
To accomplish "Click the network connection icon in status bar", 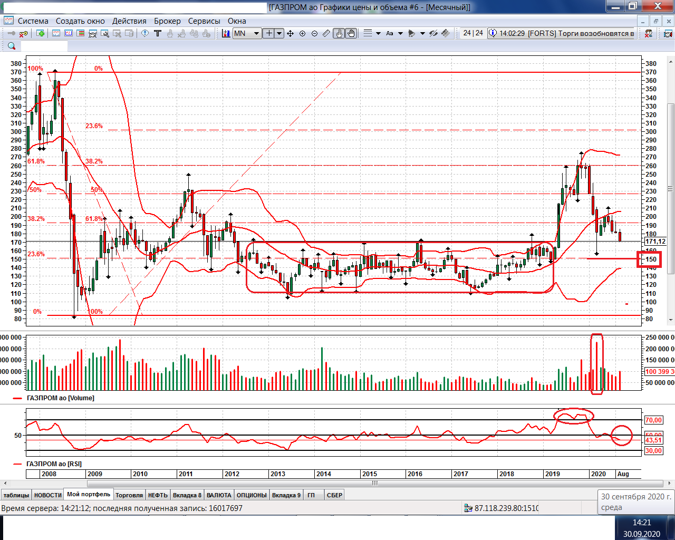I will (468, 508).
